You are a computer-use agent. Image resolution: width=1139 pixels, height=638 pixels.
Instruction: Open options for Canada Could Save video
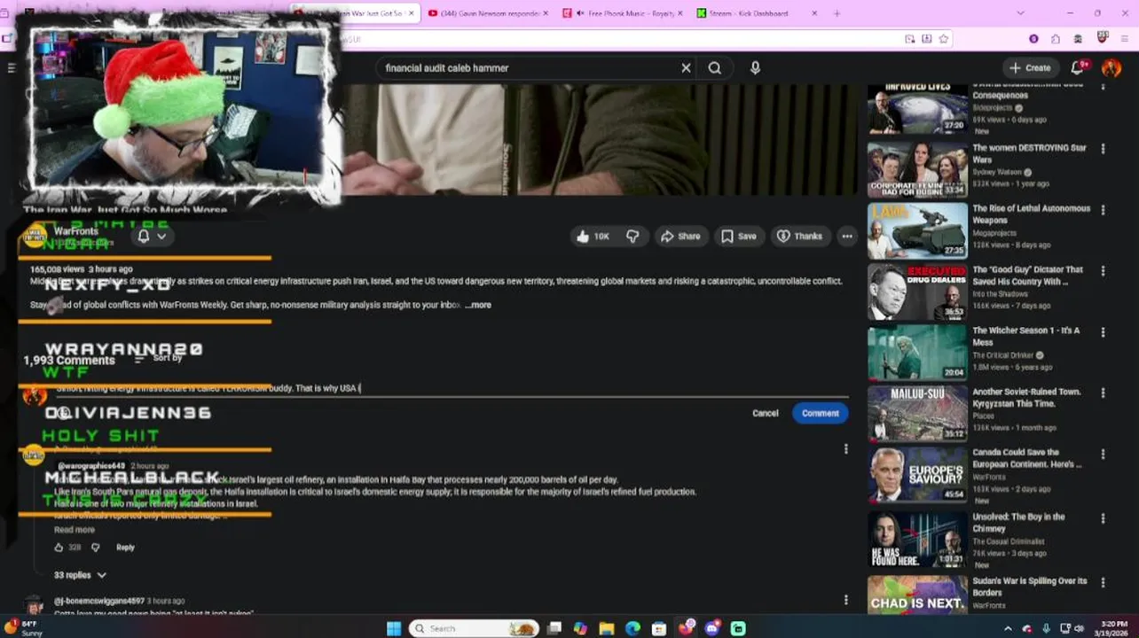(x=1103, y=455)
